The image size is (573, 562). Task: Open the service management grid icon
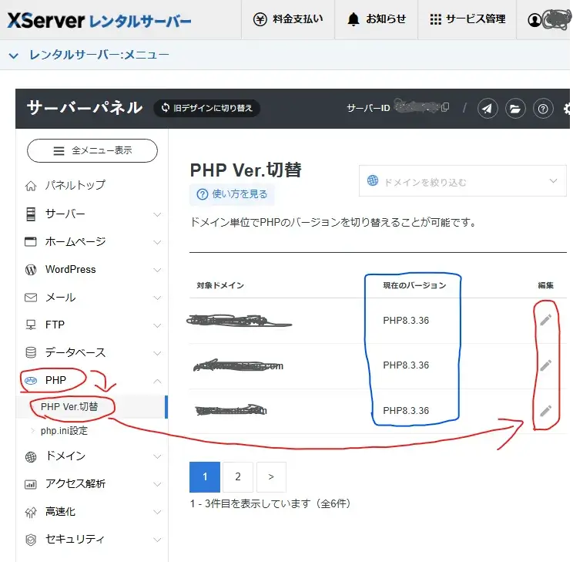[x=435, y=19]
